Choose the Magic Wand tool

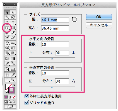7,17
